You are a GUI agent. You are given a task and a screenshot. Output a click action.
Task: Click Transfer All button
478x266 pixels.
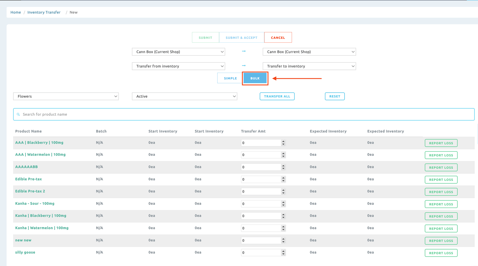tap(277, 96)
